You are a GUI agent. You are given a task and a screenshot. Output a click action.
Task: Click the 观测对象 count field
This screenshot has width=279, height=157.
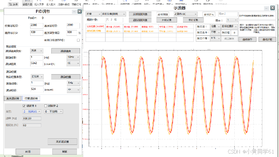(x=114, y=20)
